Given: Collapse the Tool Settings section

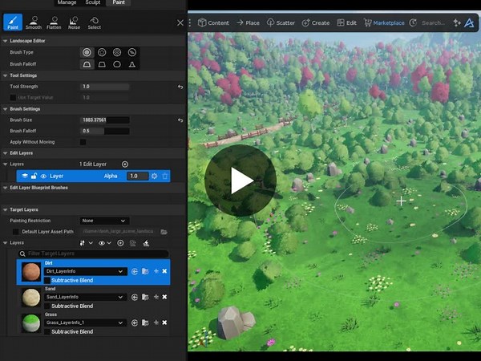Looking at the screenshot, I should pyautogui.click(x=6, y=75).
